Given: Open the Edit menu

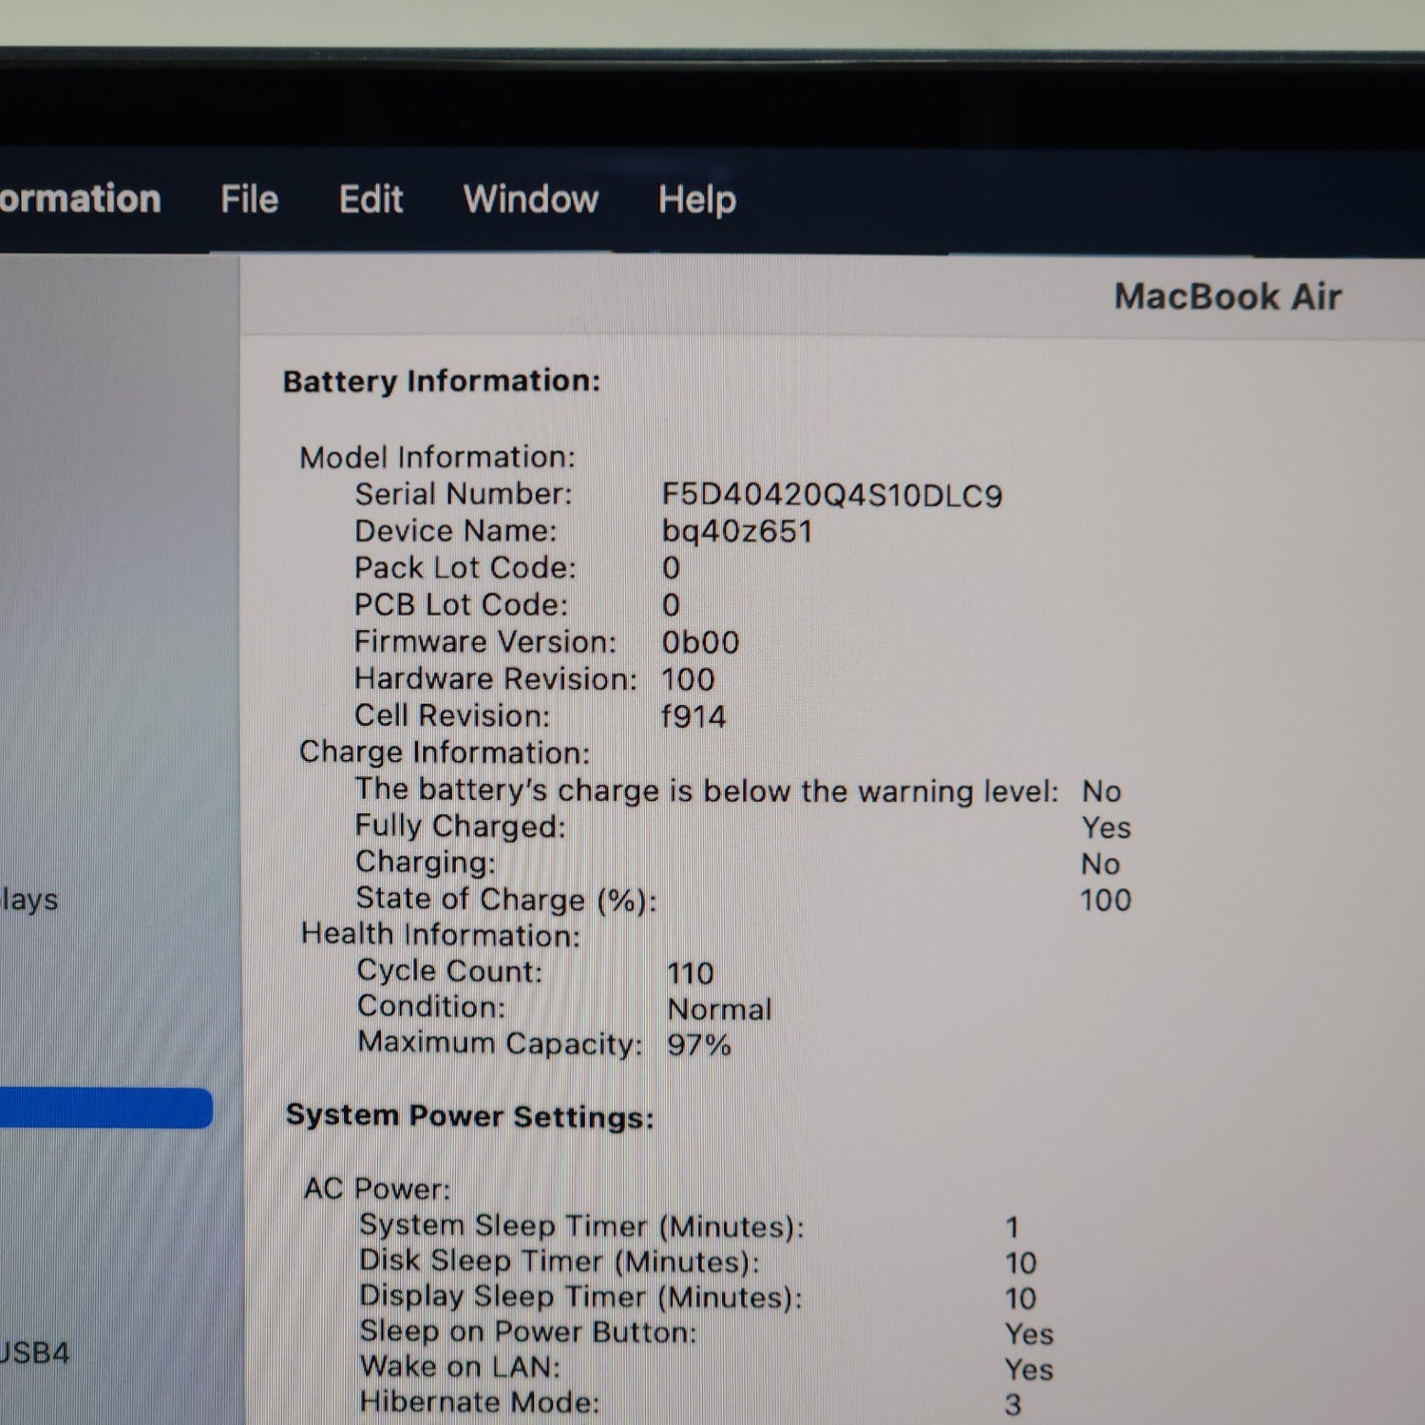Looking at the screenshot, I should [370, 199].
